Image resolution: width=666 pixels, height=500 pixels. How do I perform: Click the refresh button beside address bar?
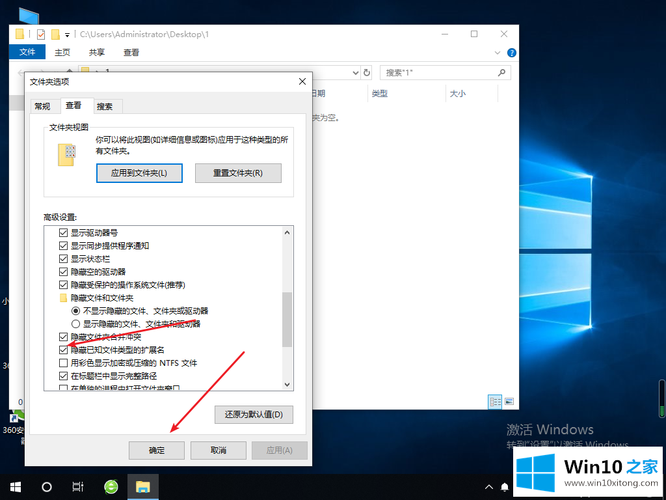coord(367,73)
